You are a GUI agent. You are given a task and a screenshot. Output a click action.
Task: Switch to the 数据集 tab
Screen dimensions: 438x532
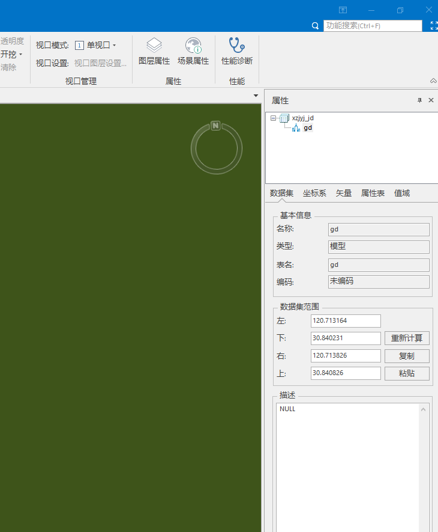click(281, 194)
